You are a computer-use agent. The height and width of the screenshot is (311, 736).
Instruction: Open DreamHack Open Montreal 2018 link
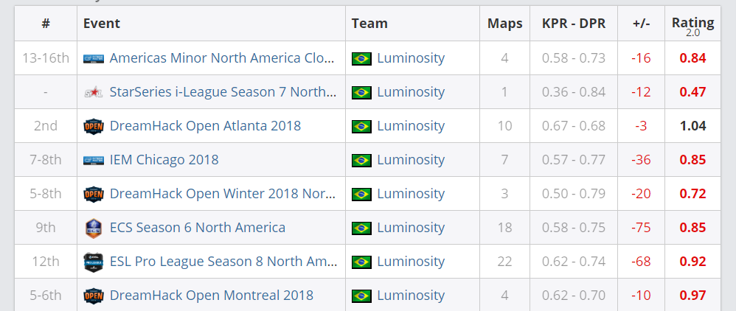[211, 296]
